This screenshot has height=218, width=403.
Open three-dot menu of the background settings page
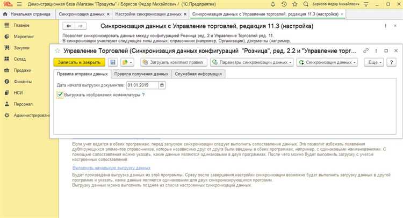point(385,26)
